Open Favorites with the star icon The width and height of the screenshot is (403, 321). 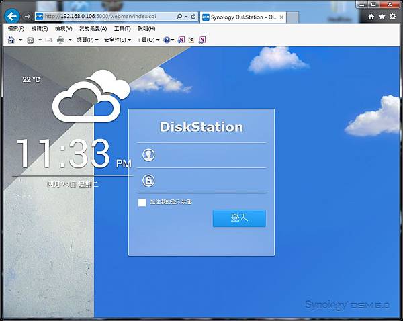[x=382, y=17]
